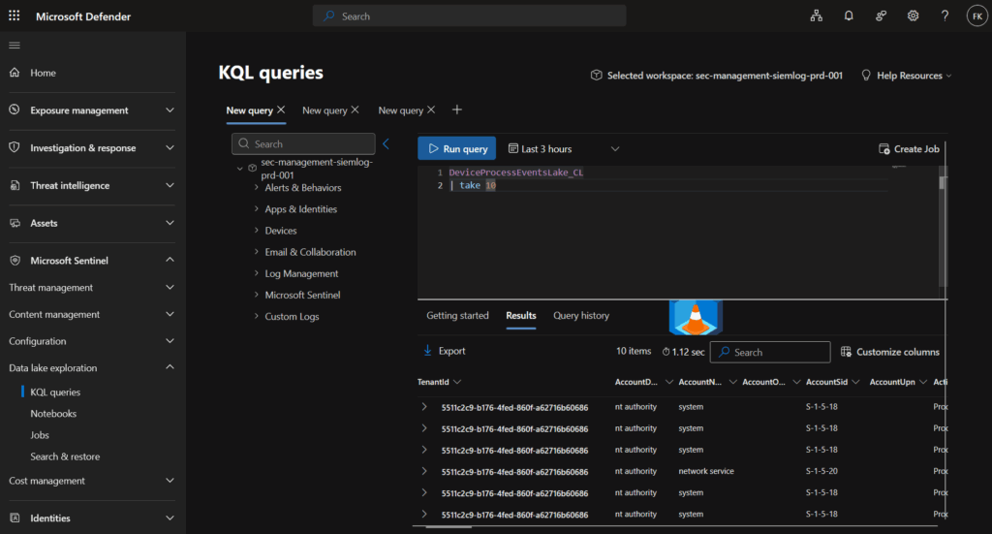Open the FK account avatar

tap(976, 16)
